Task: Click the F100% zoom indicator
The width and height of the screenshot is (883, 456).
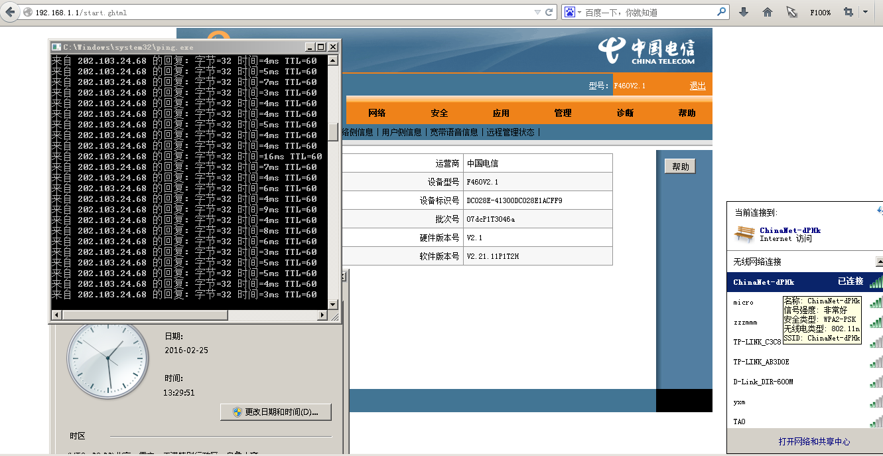Action: pyautogui.click(x=821, y=13)
